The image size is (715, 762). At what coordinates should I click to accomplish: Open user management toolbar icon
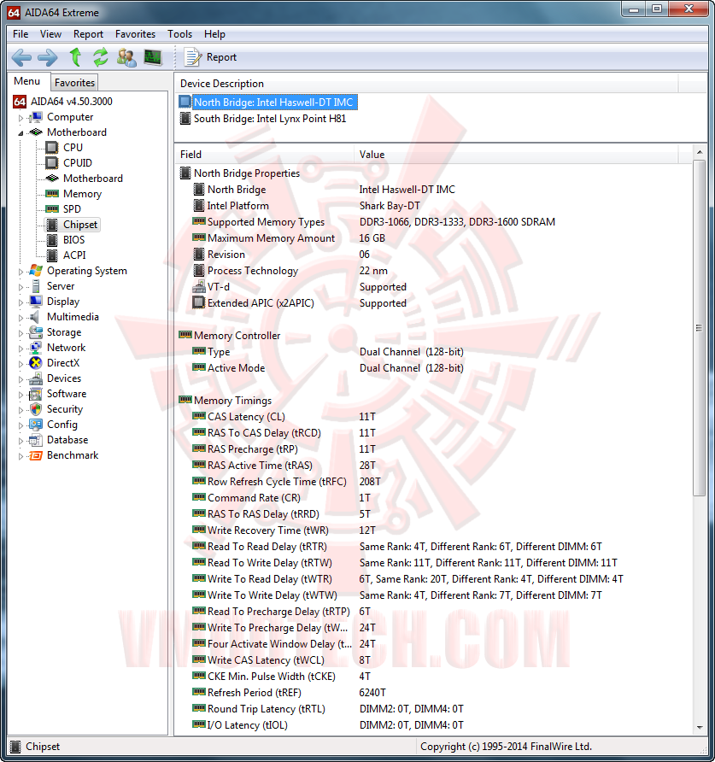click(126, 57)
